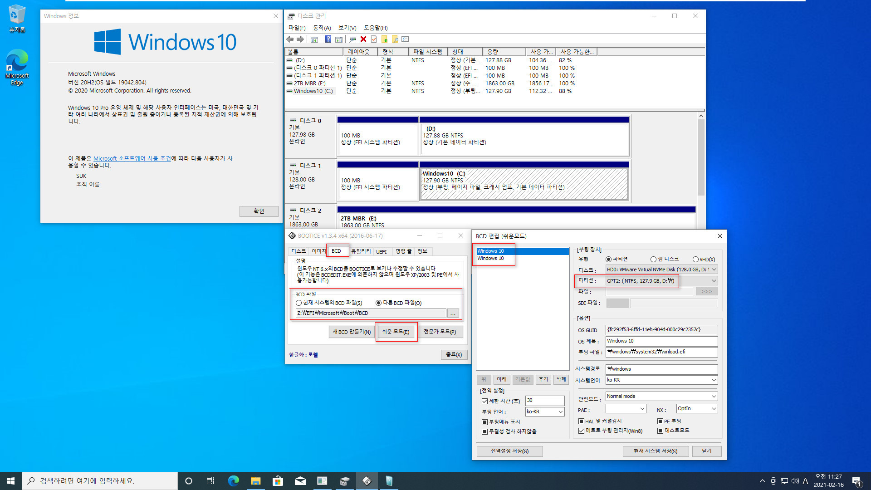
Task: Toggle the console tree pane icon in Disk Management
Action: pyautogui.click(x=314, y=39)
